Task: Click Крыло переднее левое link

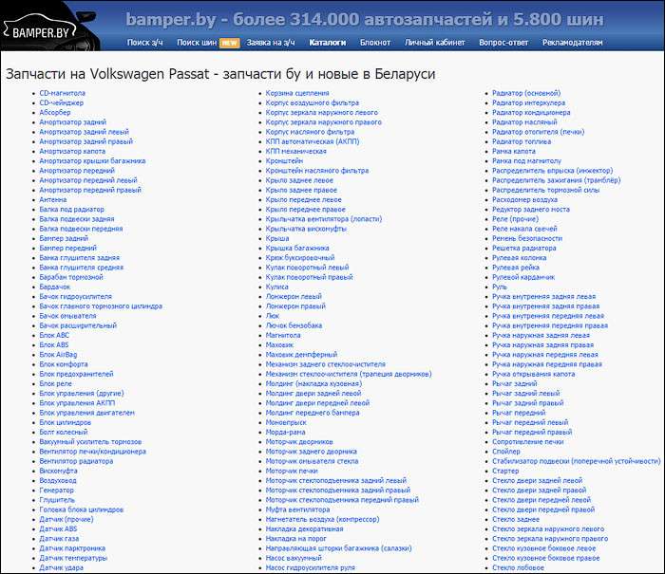Action: tap(303, 199)
